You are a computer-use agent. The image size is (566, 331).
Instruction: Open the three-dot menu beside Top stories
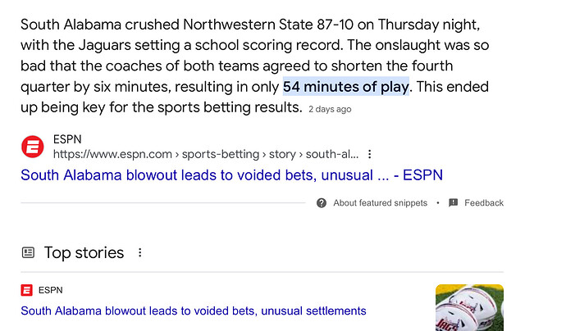pos(139,252)
